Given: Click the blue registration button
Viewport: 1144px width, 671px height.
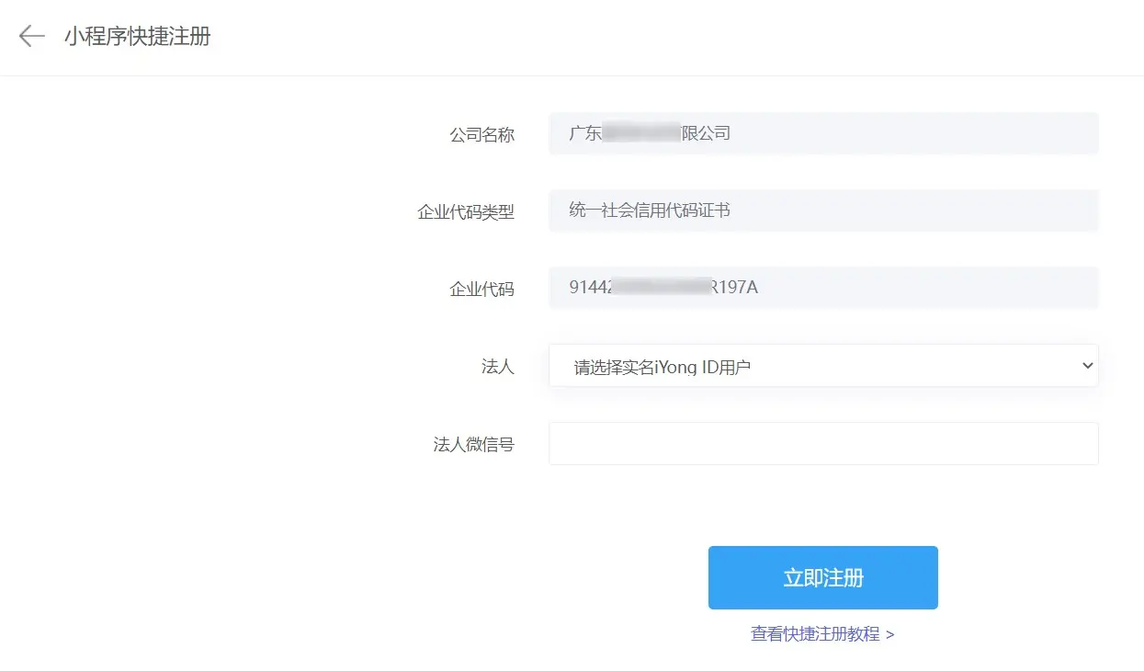Looking at the screenshot, I should (822, 577).
